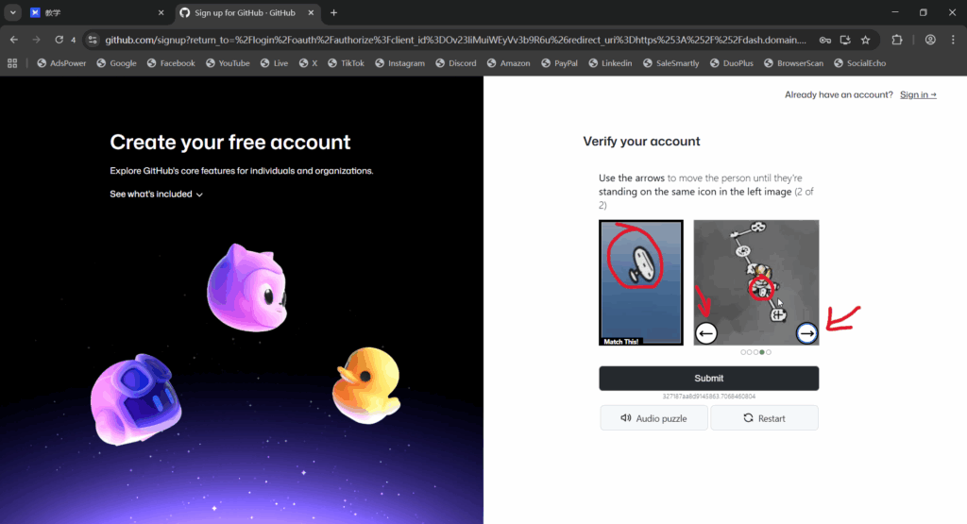Expand "See what's included" section
This screenshot has height=524, width=967.
(x=157, y=194)
